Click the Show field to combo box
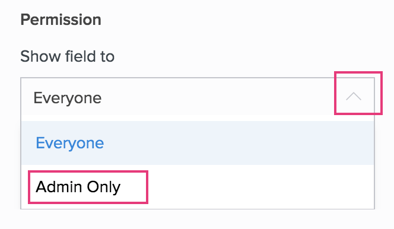This screenshot has height=229, width=394. point(198,97)
